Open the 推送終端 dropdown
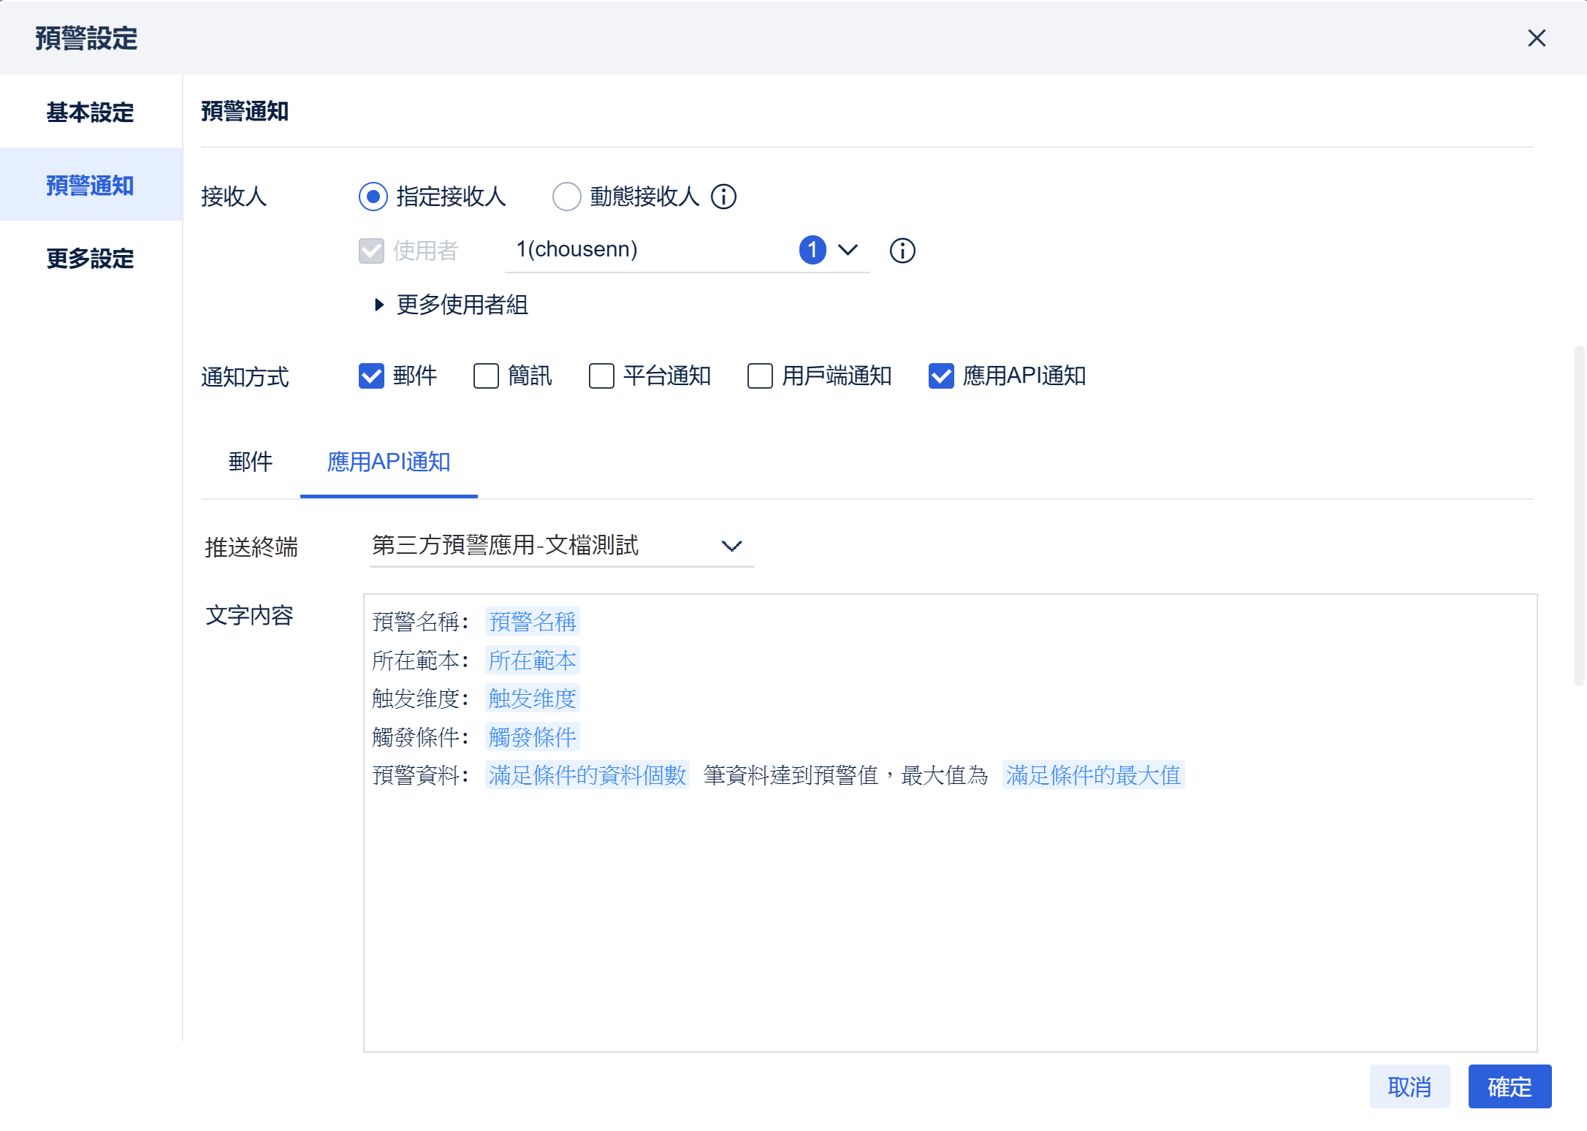The height and width of the screenshot is (1131, 1587). pyautogui.click(x=561, y=546)
